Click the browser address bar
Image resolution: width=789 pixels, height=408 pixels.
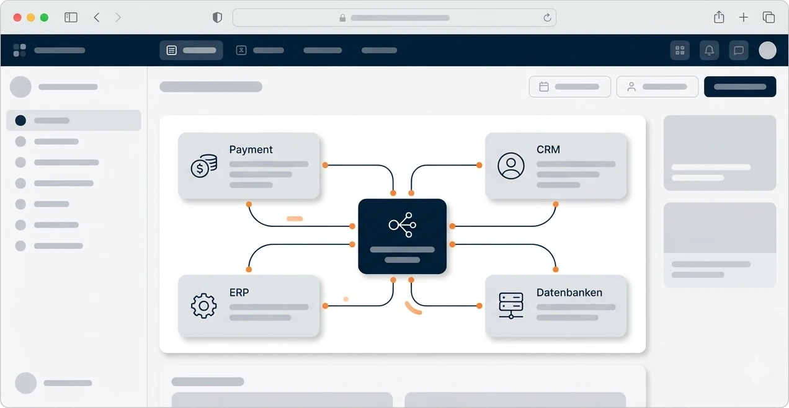coord(394,17)
